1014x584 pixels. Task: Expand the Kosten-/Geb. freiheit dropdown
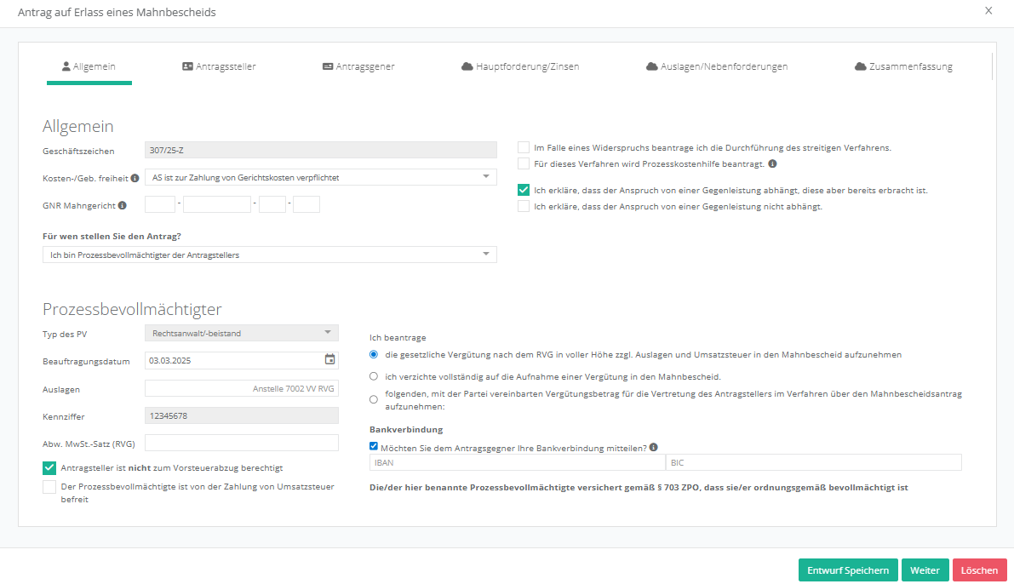(320, 177)
